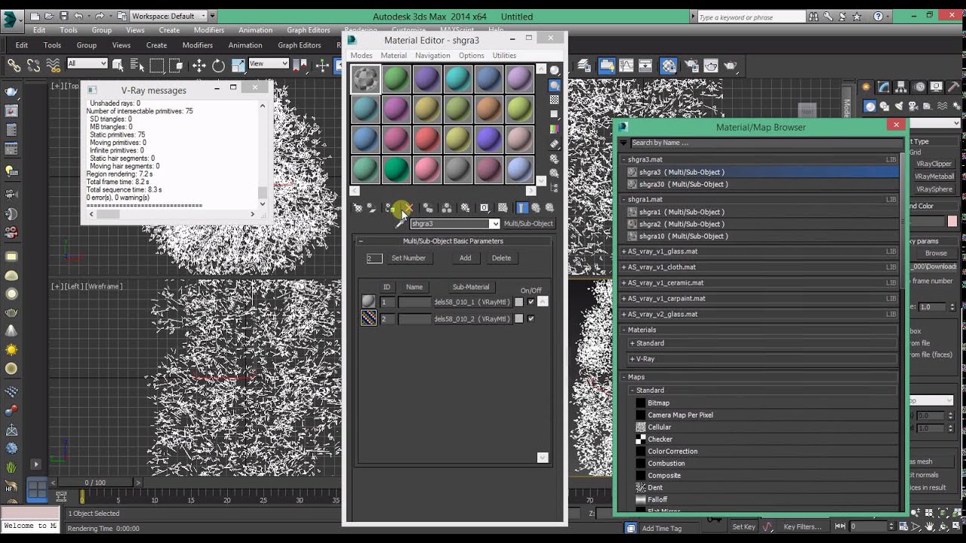Open the Hierarchy command panel tab
The image size is (966, 543).
[x=901, y=87]
